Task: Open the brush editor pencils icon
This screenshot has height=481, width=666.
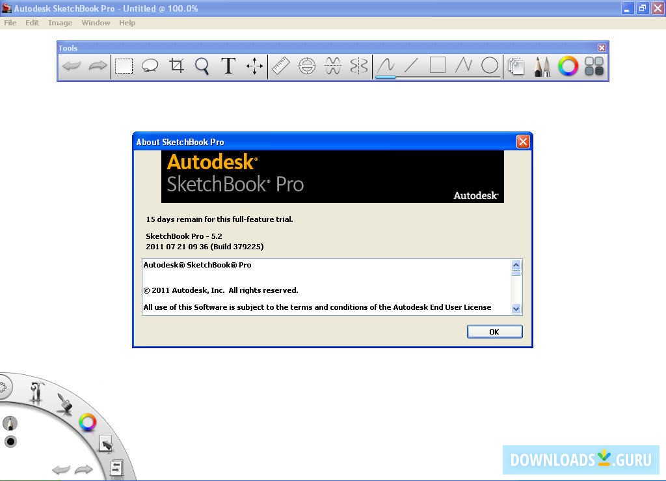Action: click(x=542, y=66)
